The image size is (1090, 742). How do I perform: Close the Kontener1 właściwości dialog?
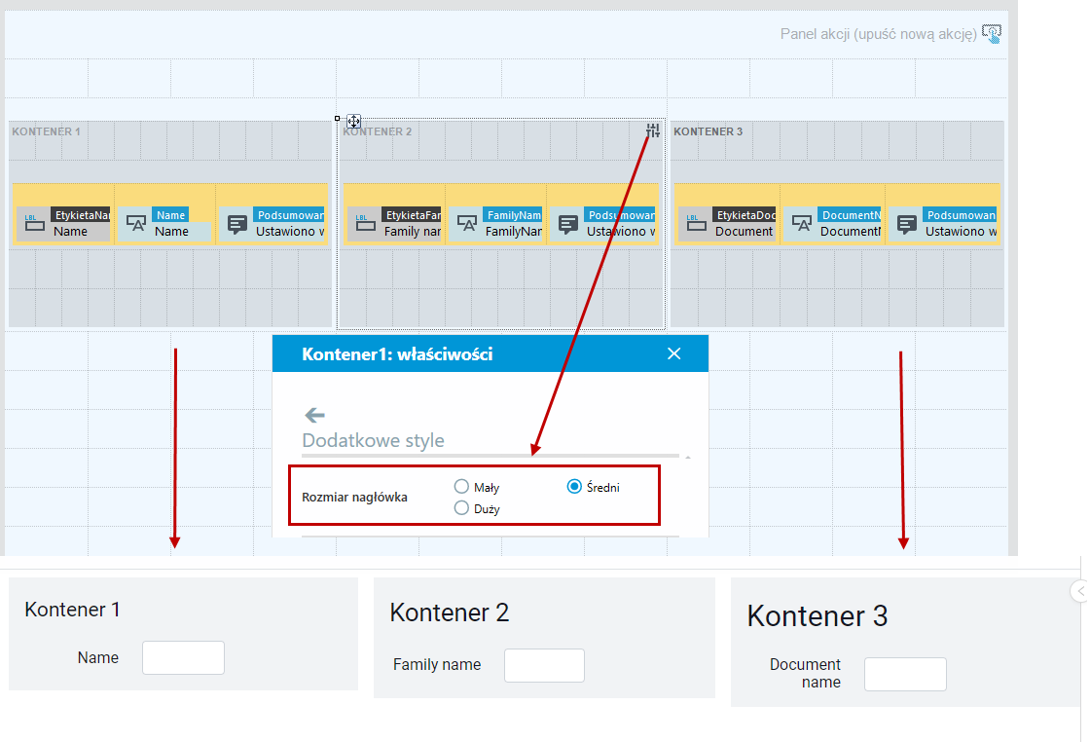coord(673,353)
